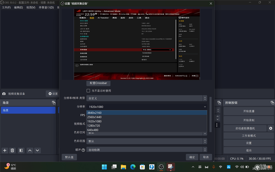Open the 色彩空间 dropdown arrow

(205, 134)
